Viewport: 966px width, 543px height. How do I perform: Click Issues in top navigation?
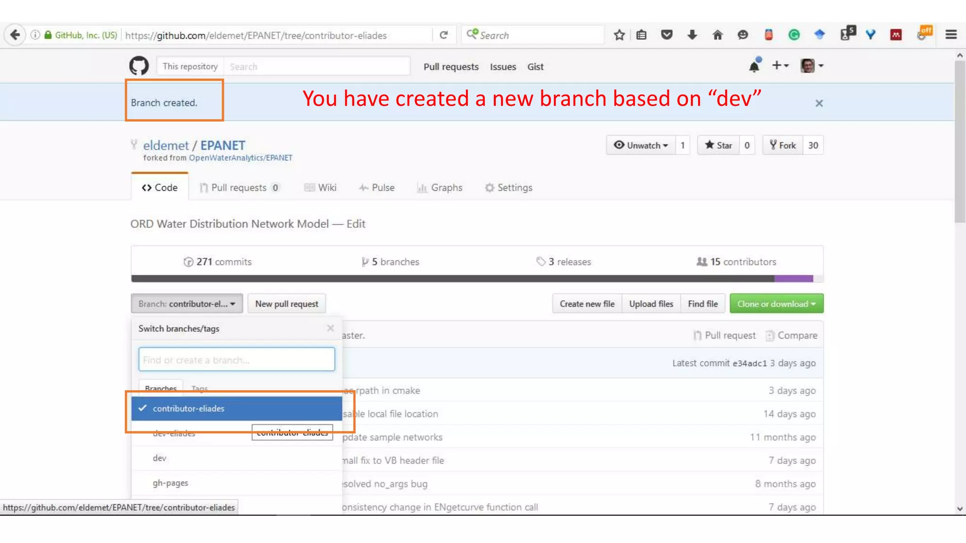pyautogui.click(x=503, y=67)
